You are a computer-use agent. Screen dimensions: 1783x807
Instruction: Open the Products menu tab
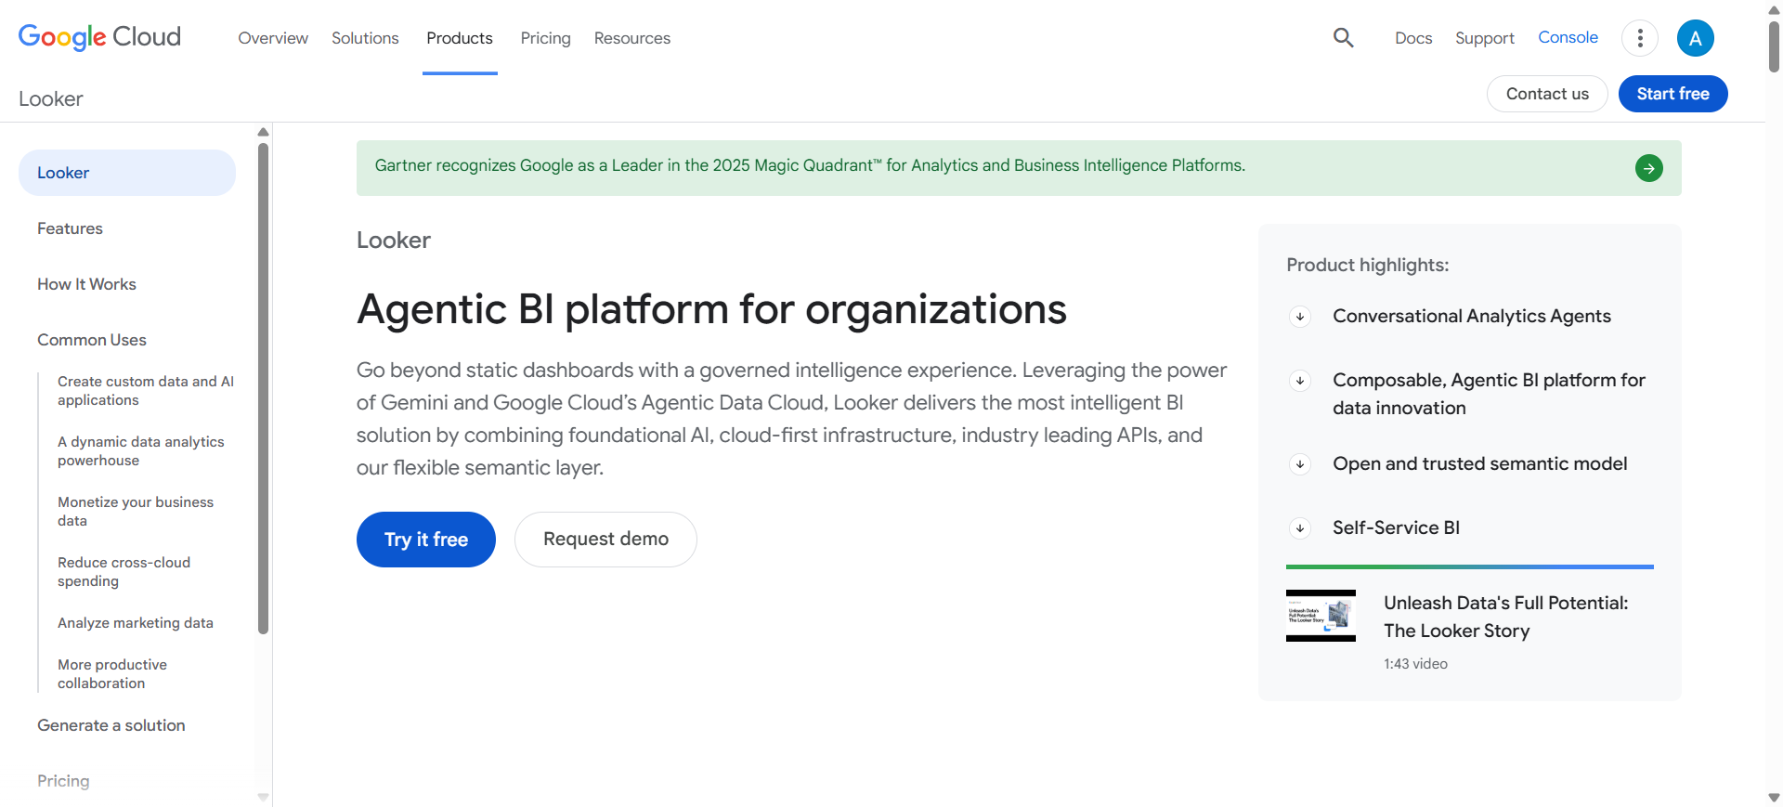point(460,38)
